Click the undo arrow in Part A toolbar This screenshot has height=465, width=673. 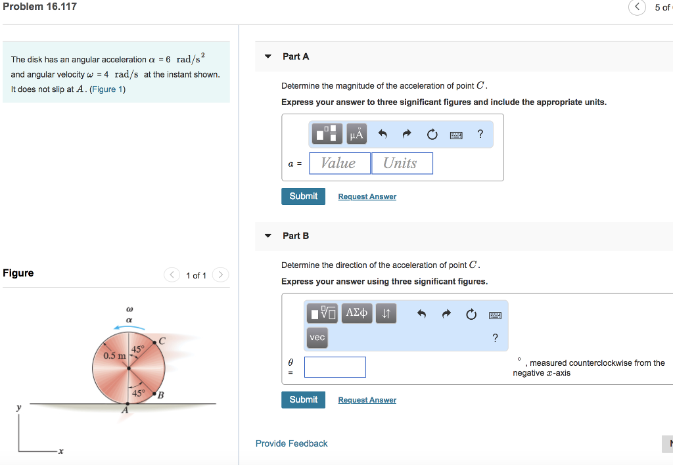click(x=383, y=134)
